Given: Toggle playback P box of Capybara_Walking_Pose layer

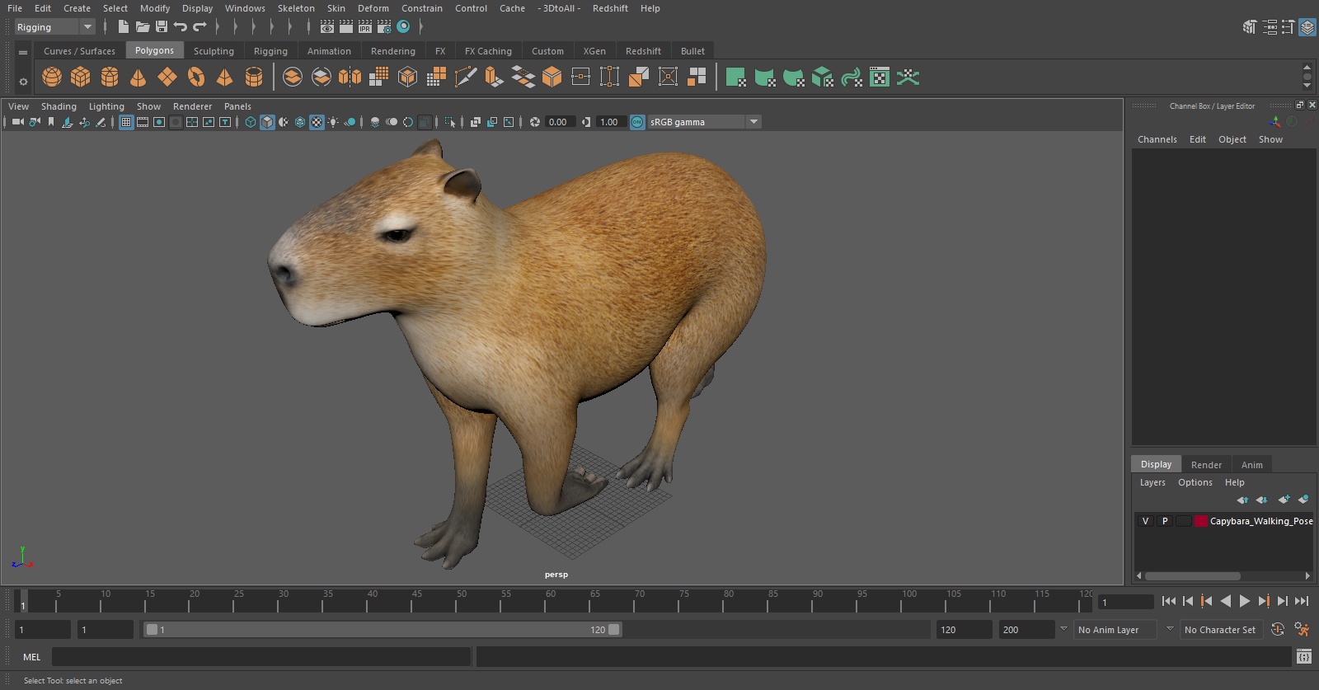Looking at the screenshot, I should pos(1165,521).
